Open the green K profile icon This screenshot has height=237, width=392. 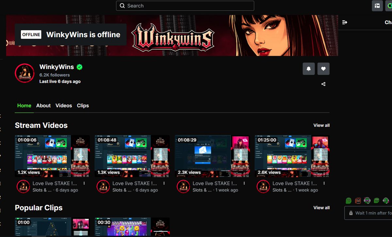(x=389, y=6)
